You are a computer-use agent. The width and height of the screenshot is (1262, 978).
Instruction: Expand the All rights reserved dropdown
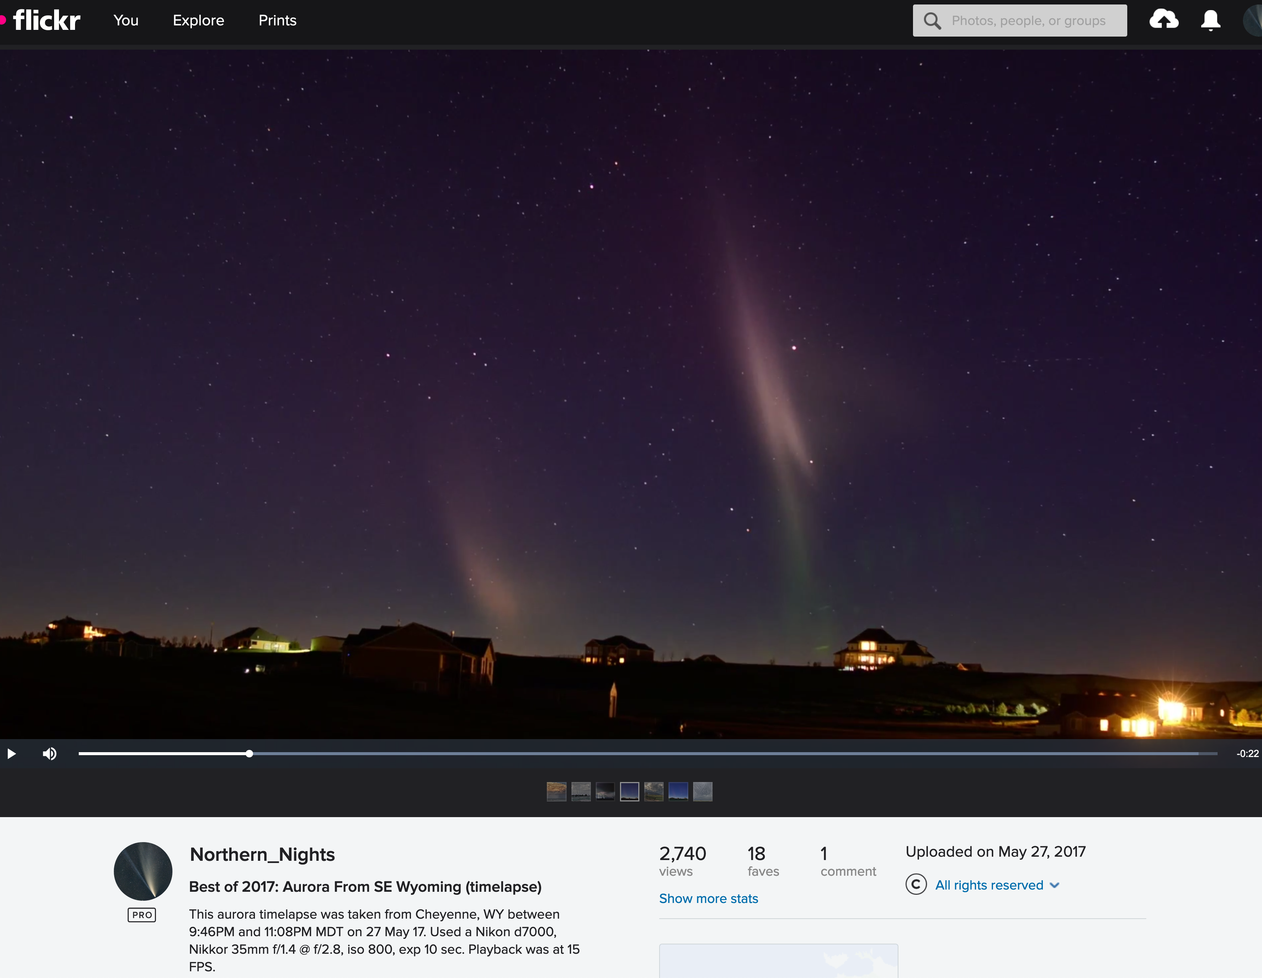pyautogui.click(x=1054, y=885)
